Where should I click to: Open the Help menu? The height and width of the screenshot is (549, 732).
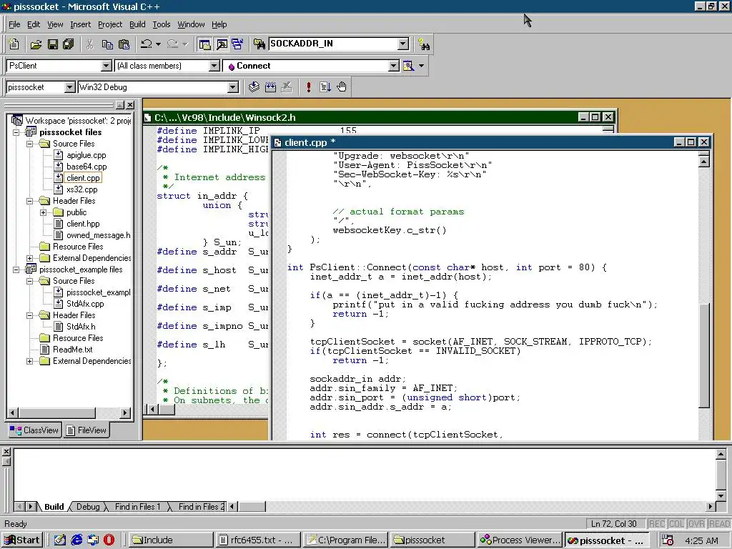pyautogui.click(x=219, y=24)
